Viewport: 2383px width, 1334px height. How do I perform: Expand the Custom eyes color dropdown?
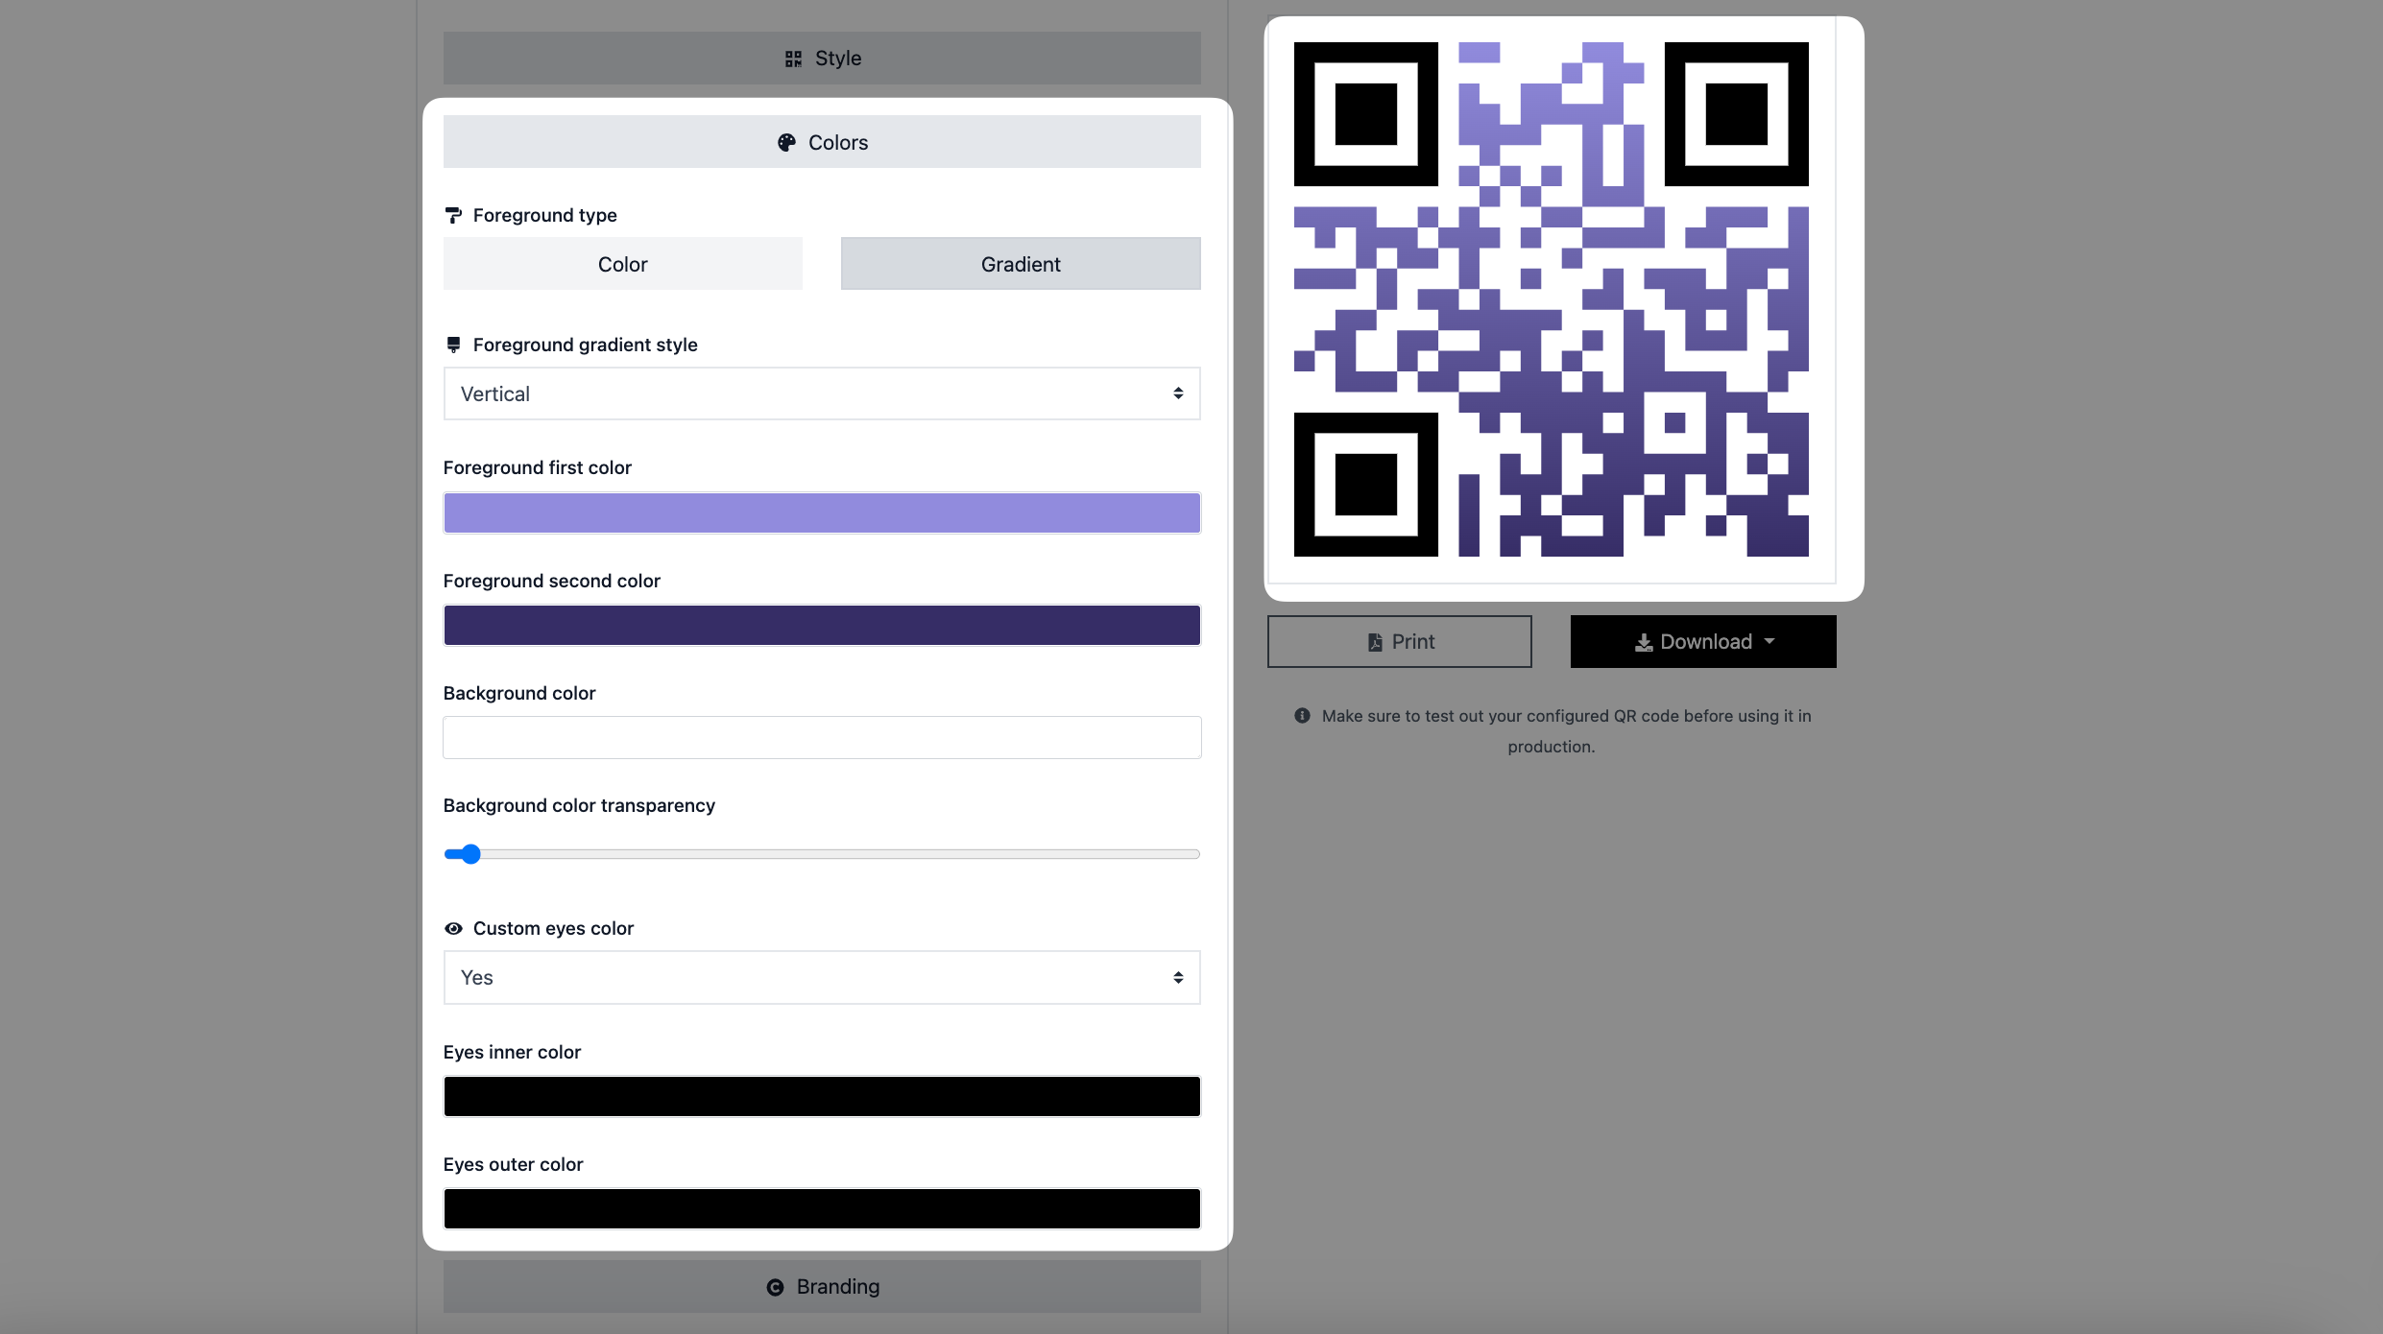(822, 977)
